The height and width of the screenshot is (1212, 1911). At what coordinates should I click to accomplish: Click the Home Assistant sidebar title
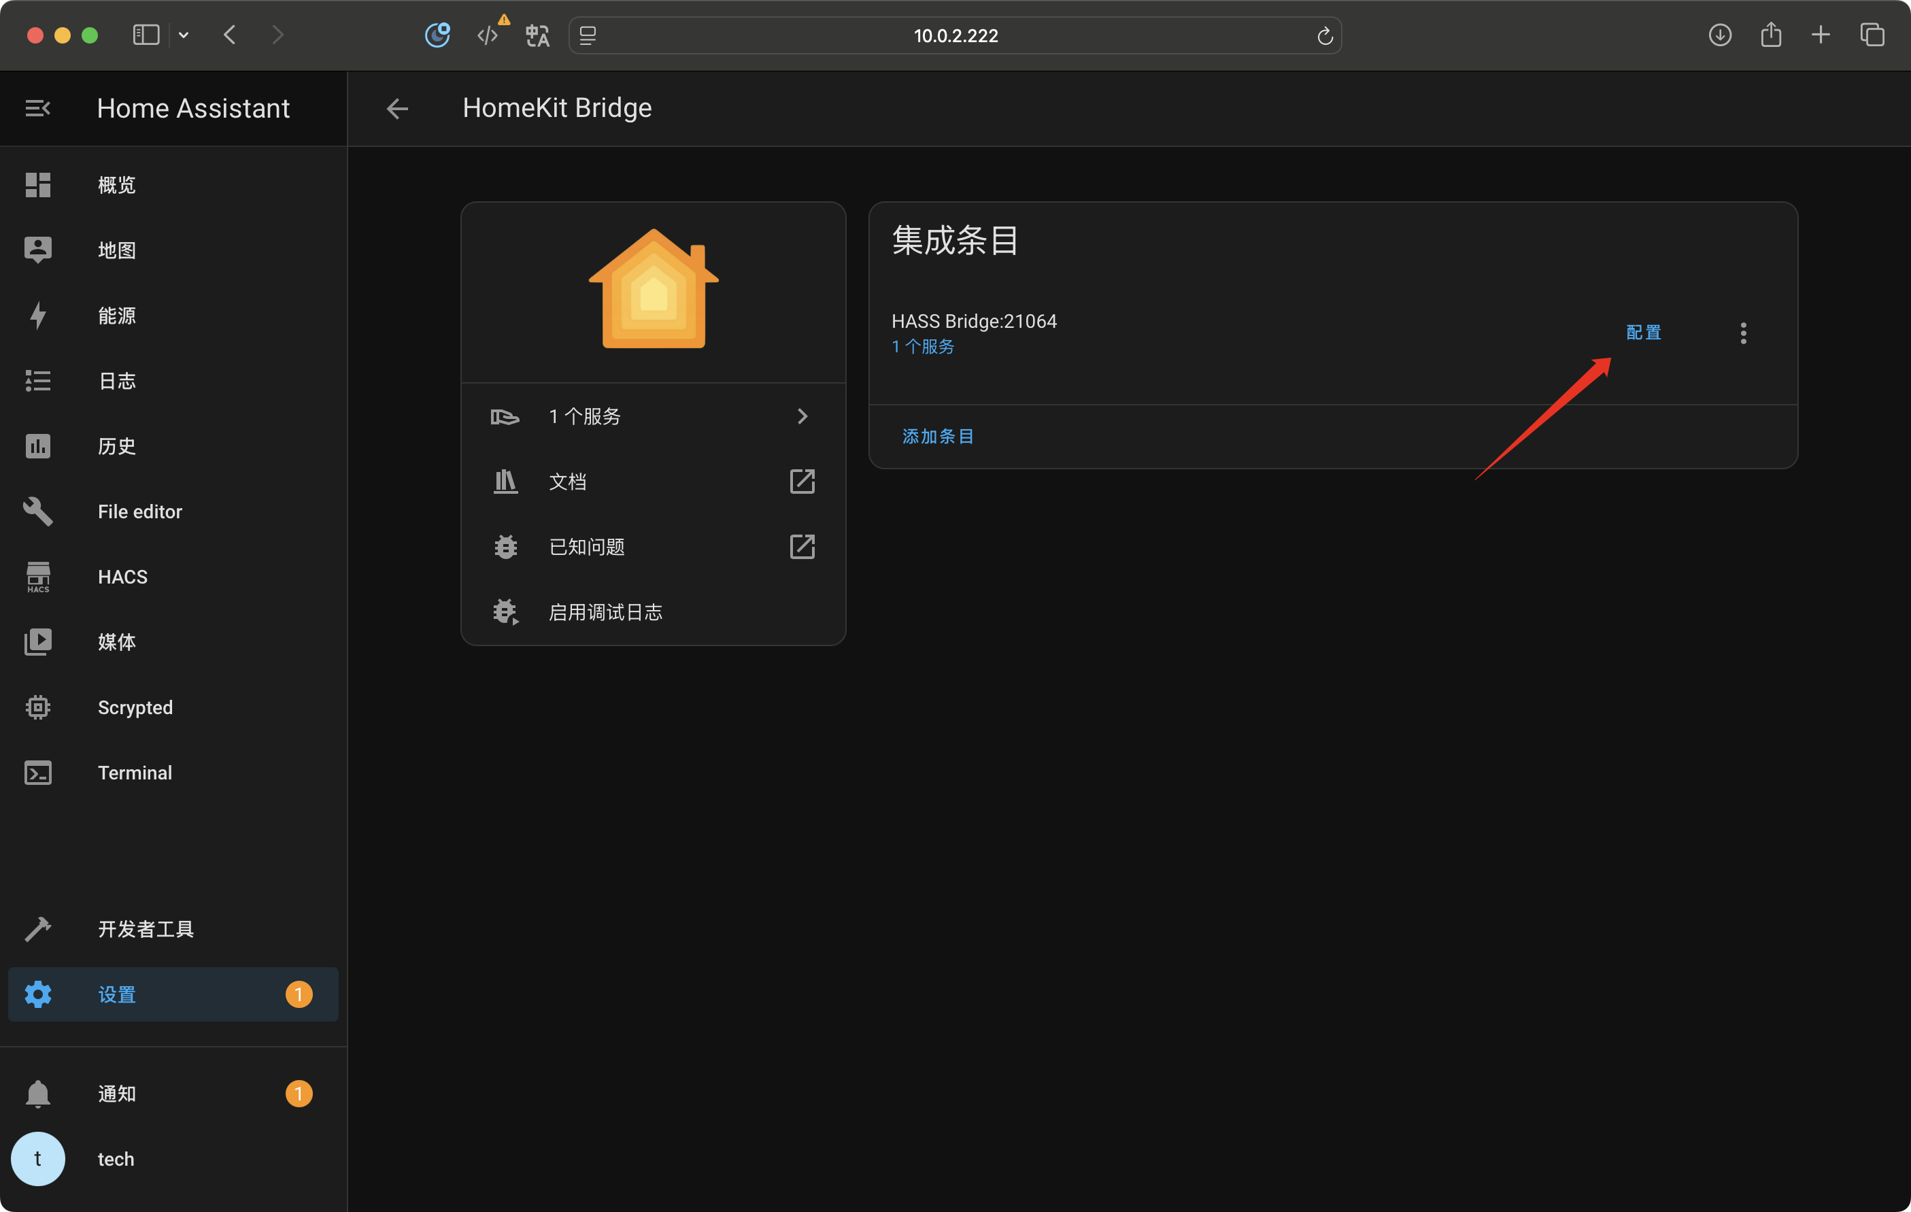(193, 108)
